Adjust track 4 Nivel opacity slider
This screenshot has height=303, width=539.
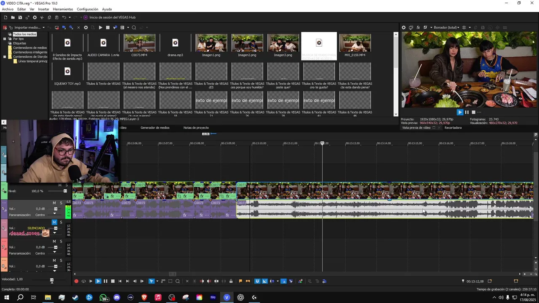65,191
